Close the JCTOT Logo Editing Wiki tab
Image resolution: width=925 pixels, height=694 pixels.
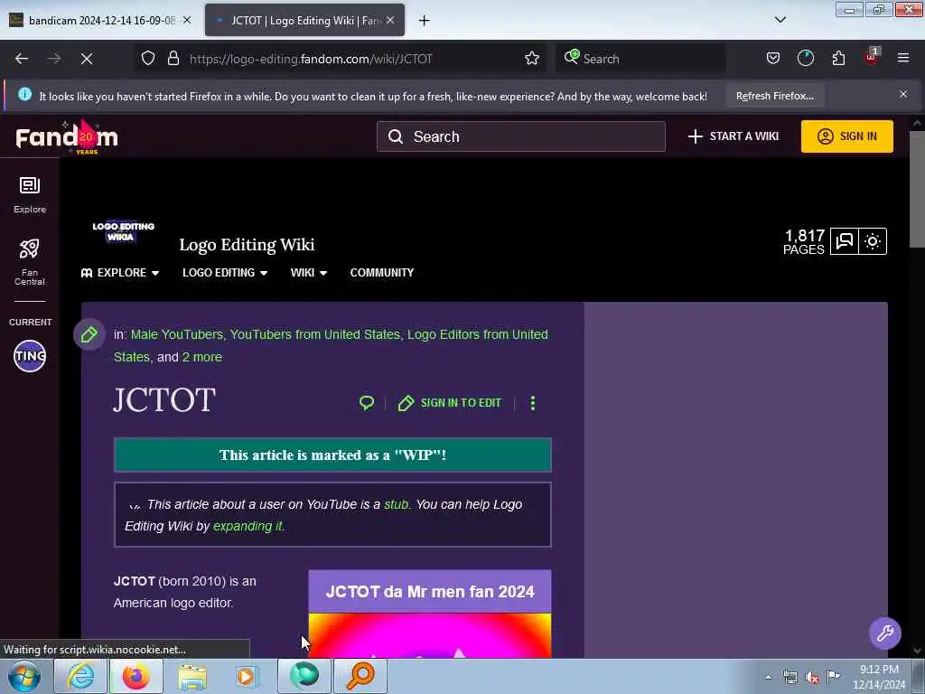pos(390,20)
